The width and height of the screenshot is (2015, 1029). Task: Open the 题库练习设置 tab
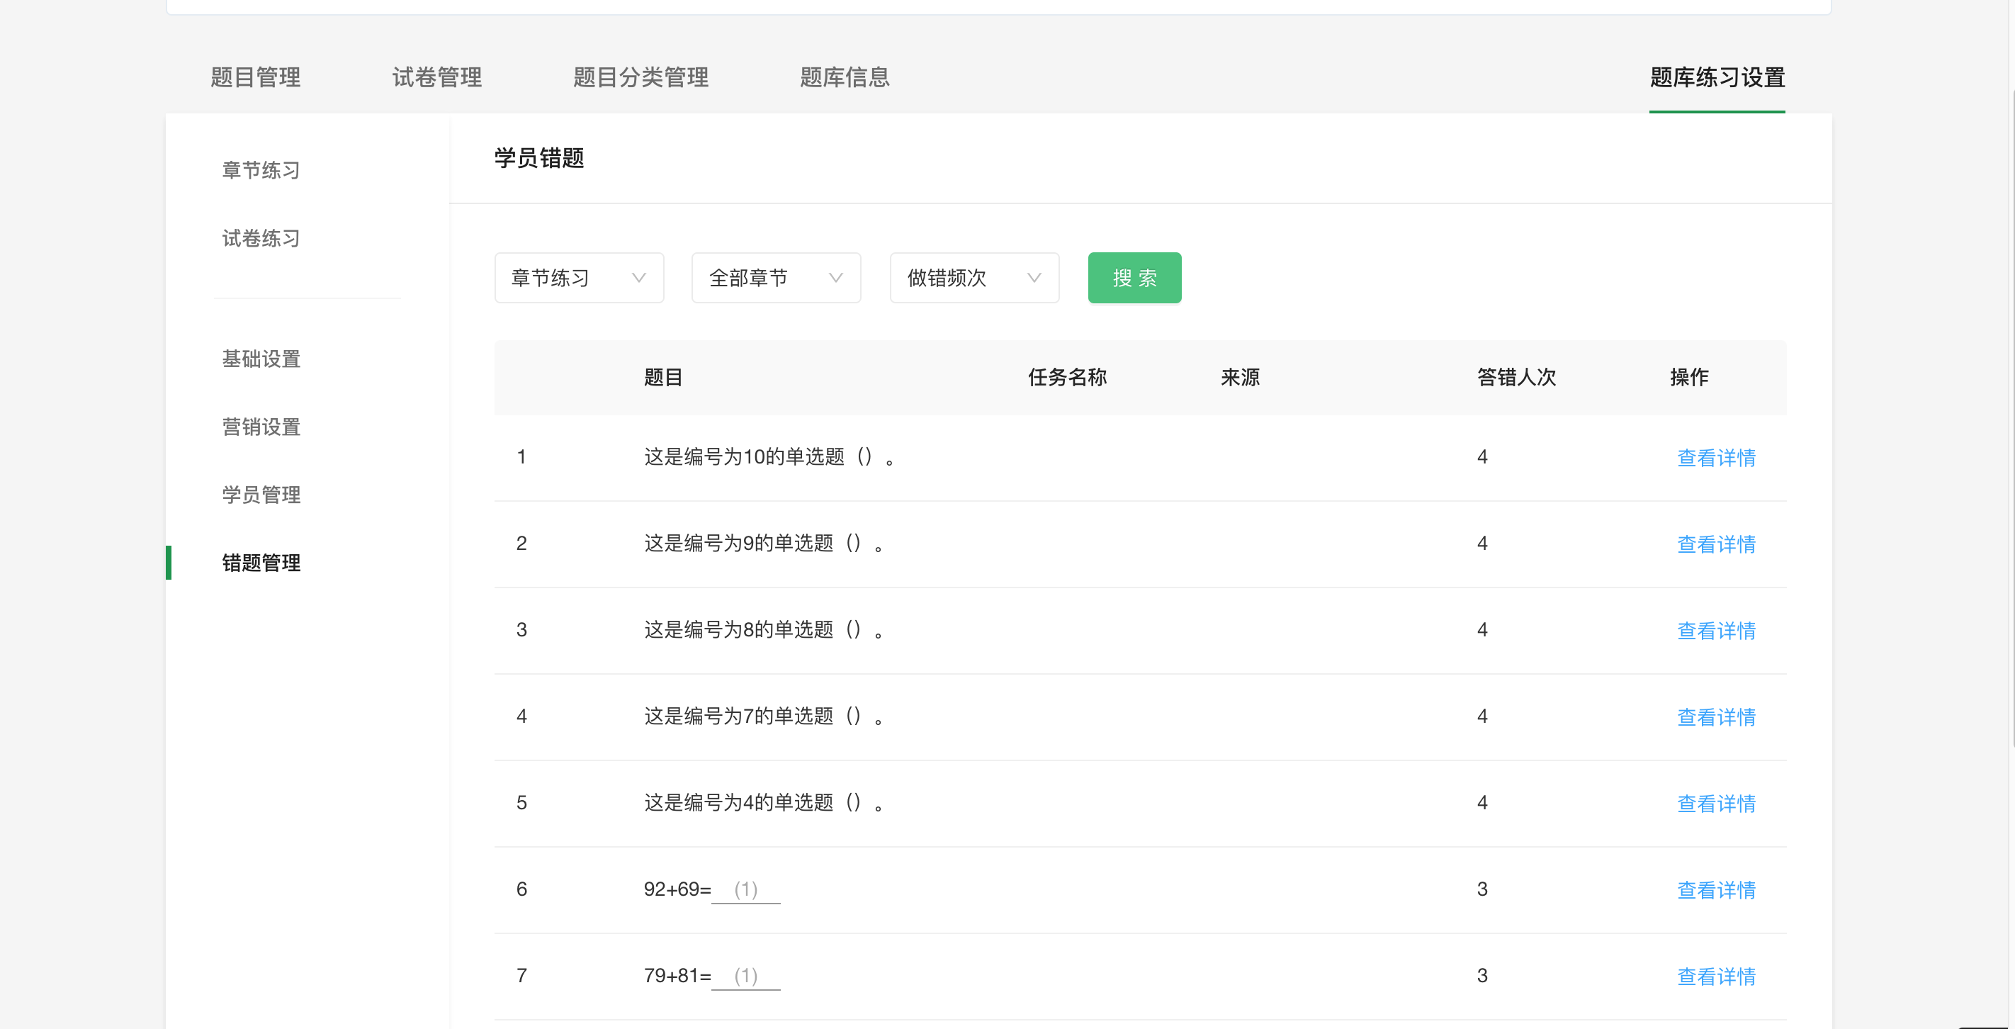[1717, 77]
